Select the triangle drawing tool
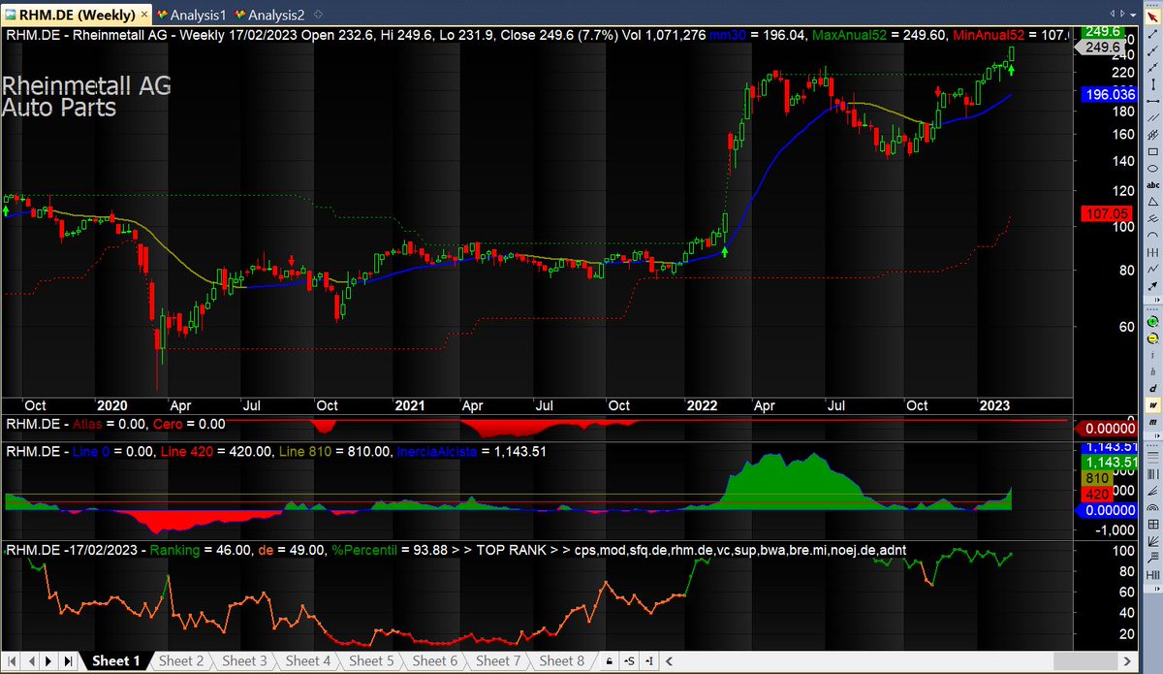 [1153, 202]
